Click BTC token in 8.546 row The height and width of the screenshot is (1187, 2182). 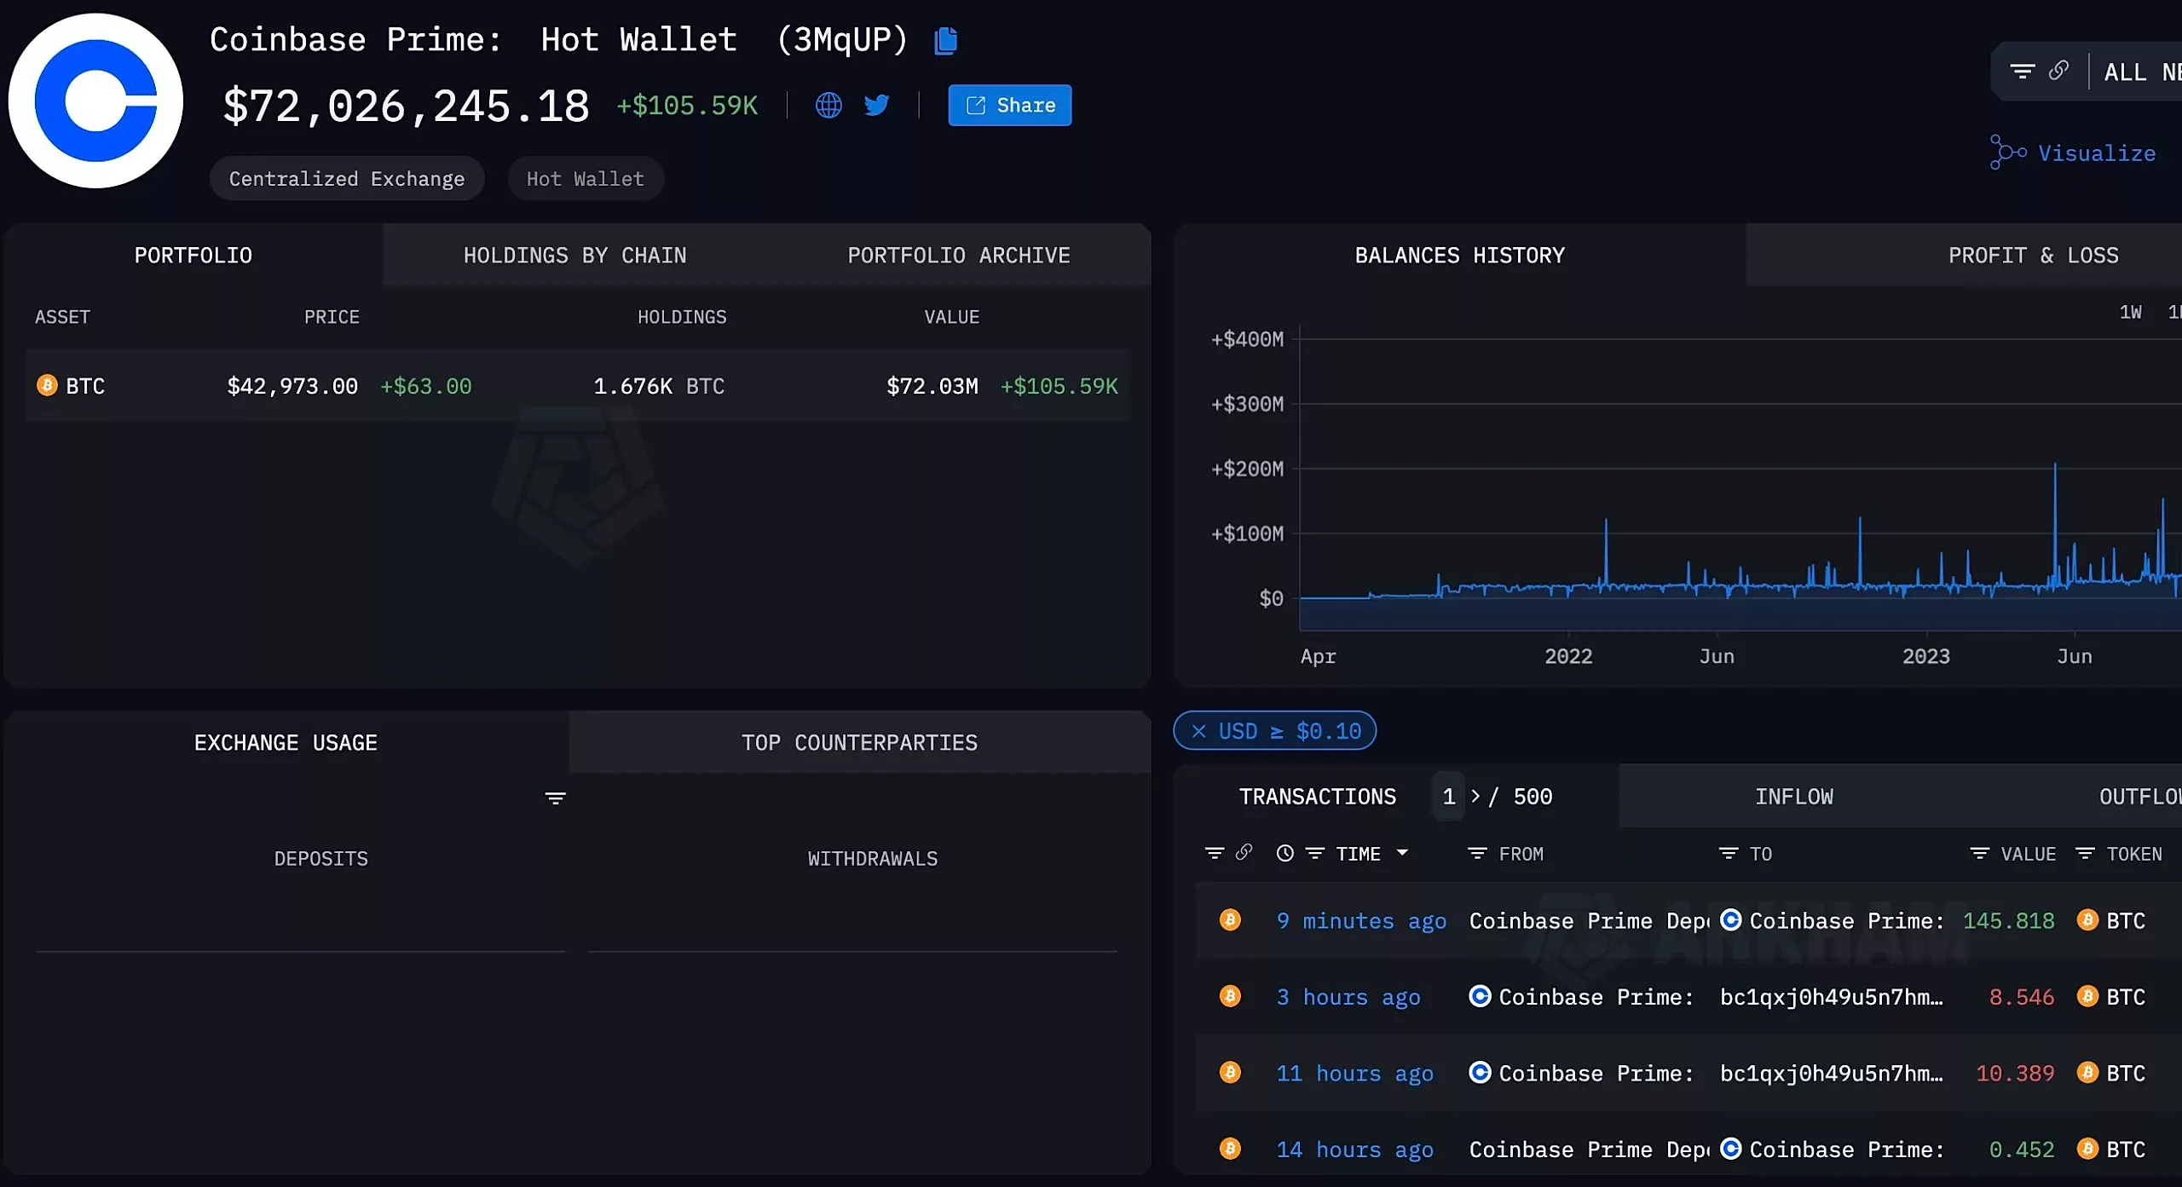click(x=2111, y=996)
